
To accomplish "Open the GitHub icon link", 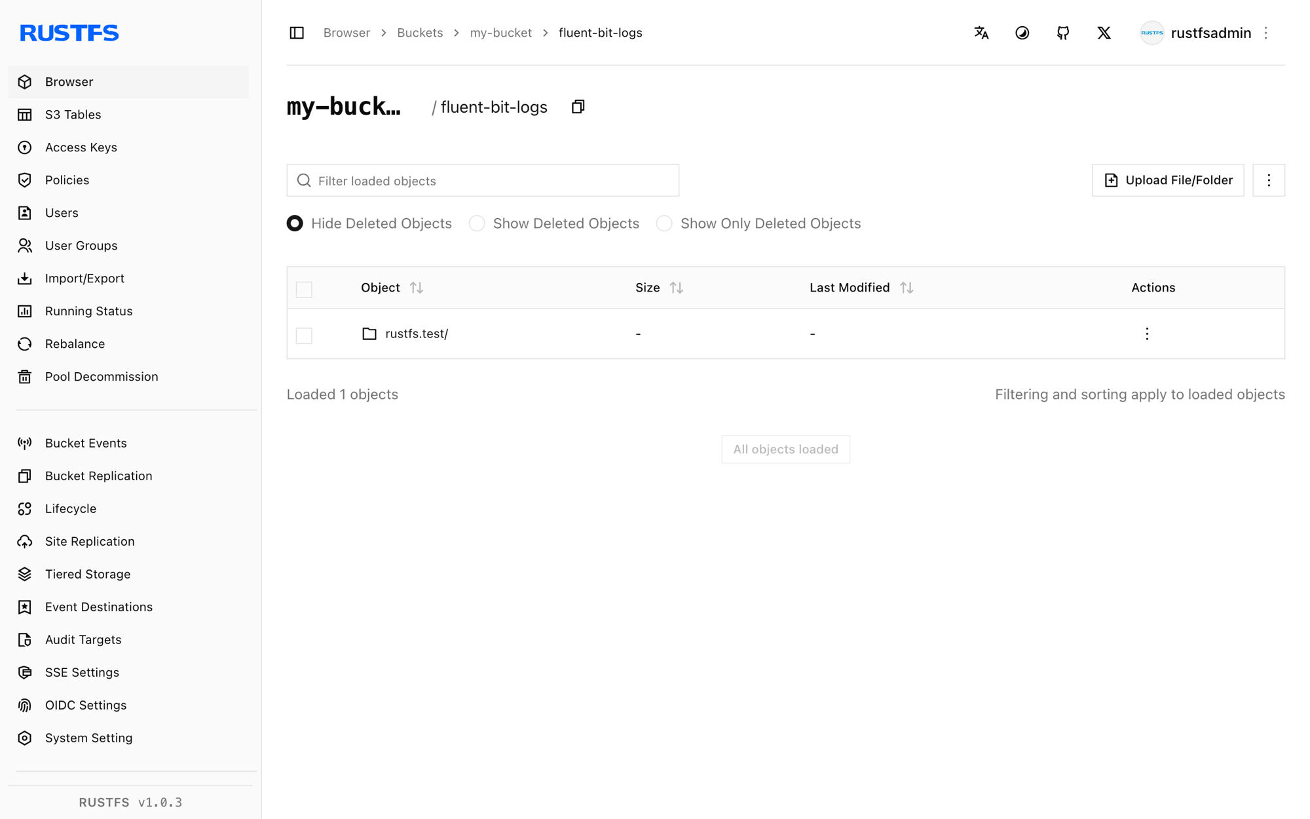I will tap(1063, 33).
